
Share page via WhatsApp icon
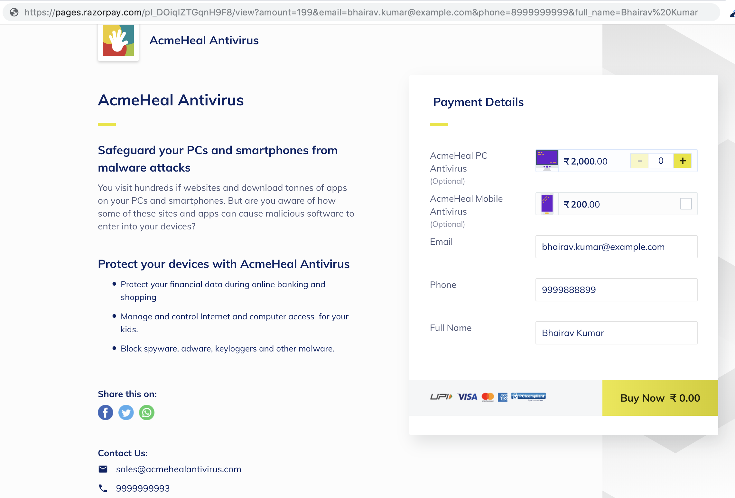coord(147,412)
